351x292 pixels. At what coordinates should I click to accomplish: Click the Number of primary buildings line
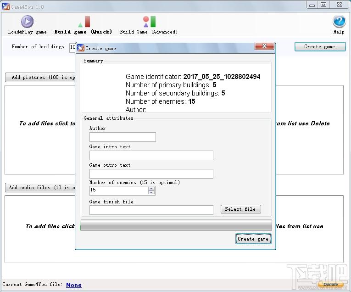pos(171,85)
